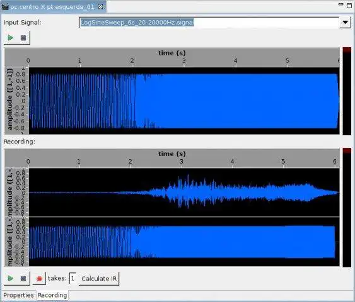Screen dimensions: 355x302
Task: Click the 3 second mark on input timeline
Action: coord(184,61)
